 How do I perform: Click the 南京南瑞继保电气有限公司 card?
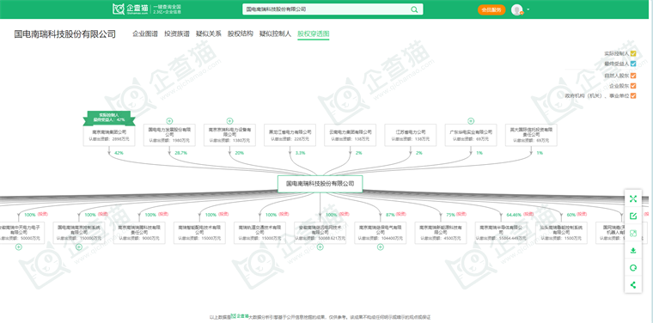[381, 233]
